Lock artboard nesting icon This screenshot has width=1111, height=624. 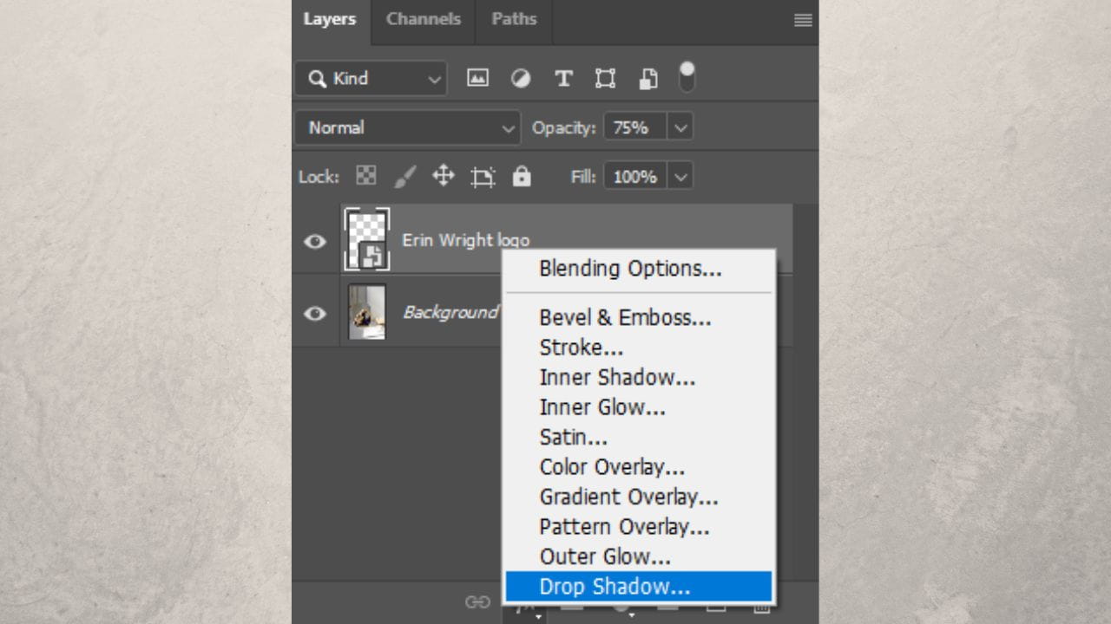pos(483,177)
